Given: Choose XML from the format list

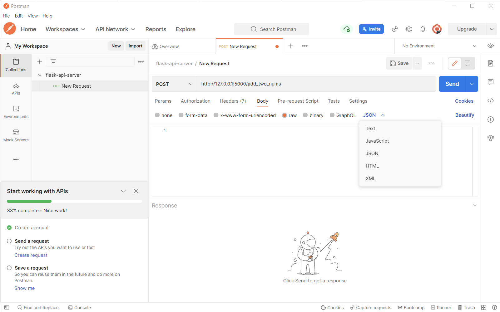Looking at the screenshot, I should [x=400, y=178].
